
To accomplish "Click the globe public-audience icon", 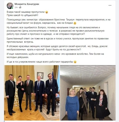I will tap(20, 7).
